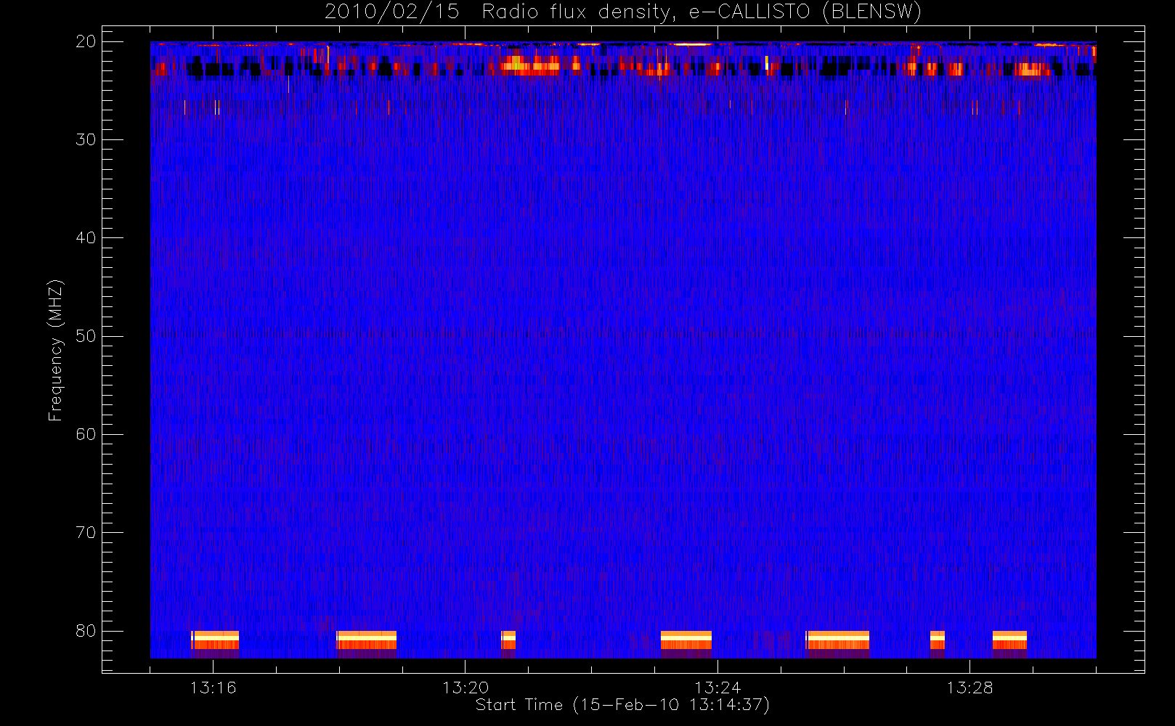Click the 60 MHz frequency tick label
The height and width of the screenshot is (726, 1175).
click(86, 434)
